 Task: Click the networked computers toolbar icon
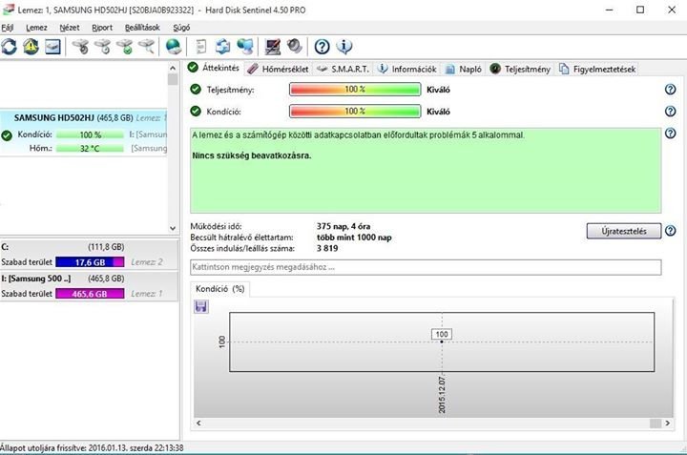245,47
